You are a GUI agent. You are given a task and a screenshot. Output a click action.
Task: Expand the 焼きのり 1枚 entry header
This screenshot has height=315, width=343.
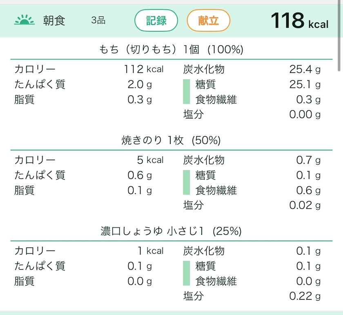pyautogui.click(x=171, y=141)
